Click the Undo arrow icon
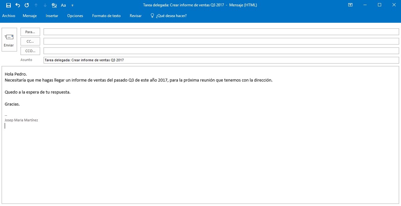The image size is (401, 206). click(18, 5)
